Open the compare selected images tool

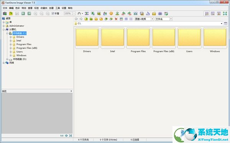[x=136, y=14]
